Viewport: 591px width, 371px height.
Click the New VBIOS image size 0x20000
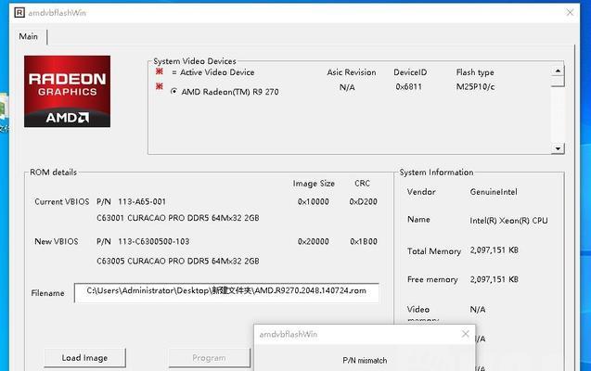(x=314, y=241)
